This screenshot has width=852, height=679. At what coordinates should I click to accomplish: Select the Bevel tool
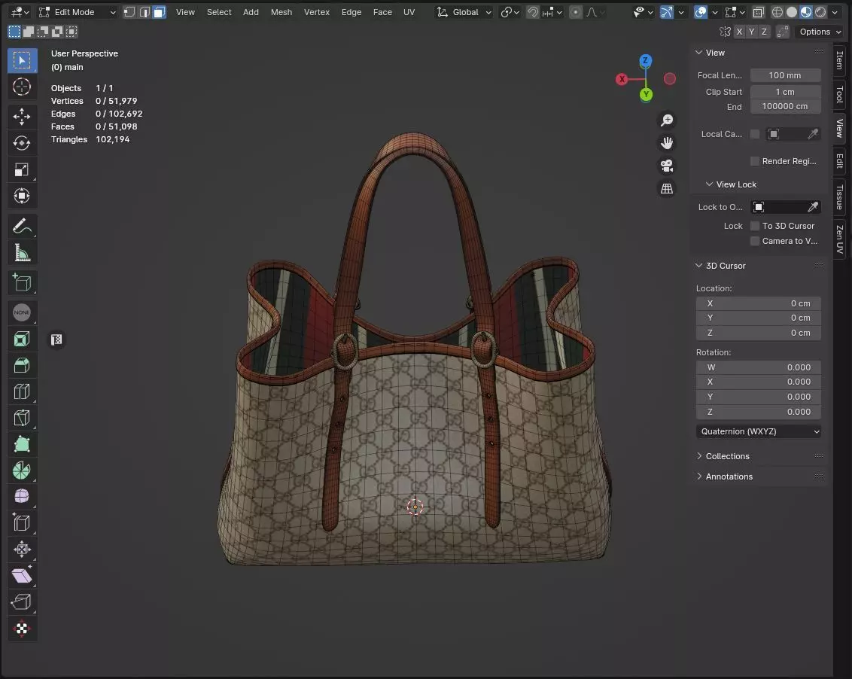(22, 365)
